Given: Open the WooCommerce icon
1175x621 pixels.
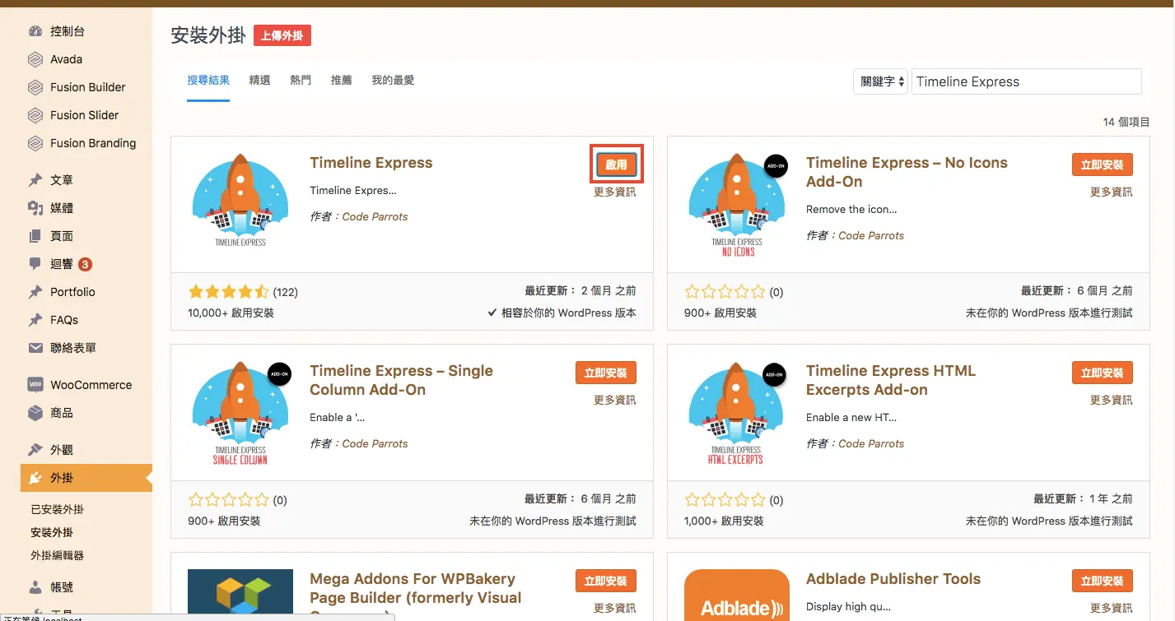Looking at the screenshot, I should click(x=35, y=384).
